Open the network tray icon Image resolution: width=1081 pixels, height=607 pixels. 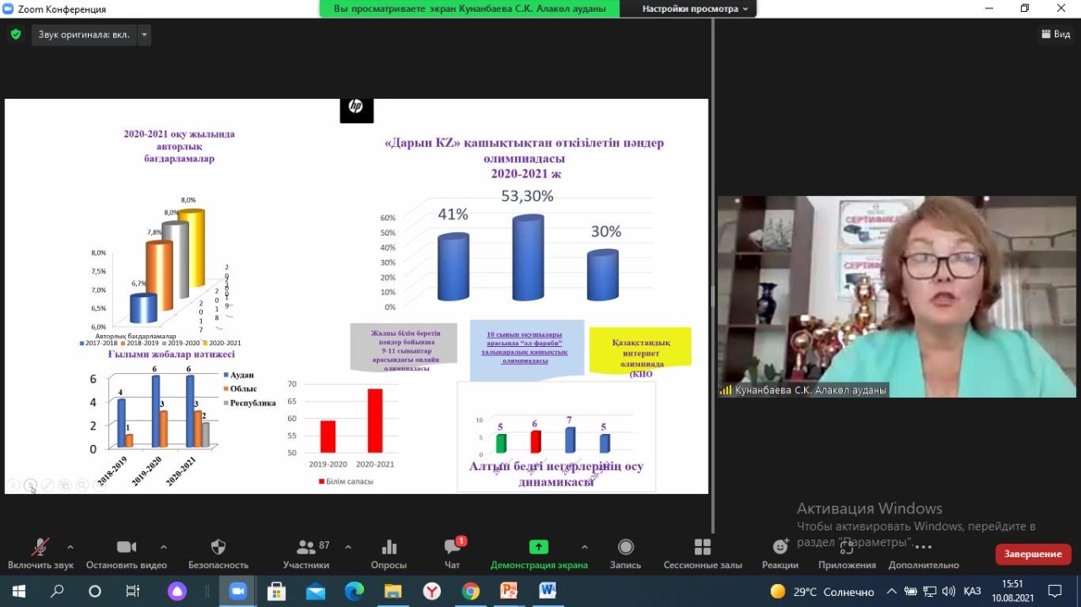point(929,591)
